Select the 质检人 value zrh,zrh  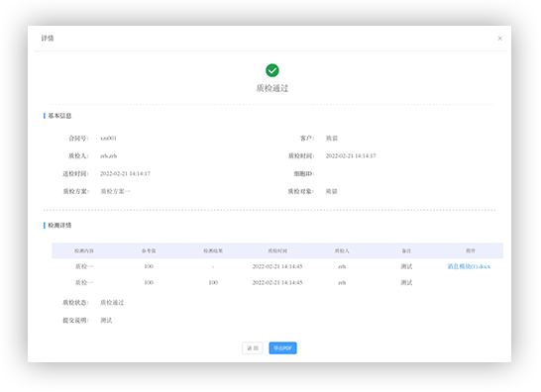(x=109, y=155)
